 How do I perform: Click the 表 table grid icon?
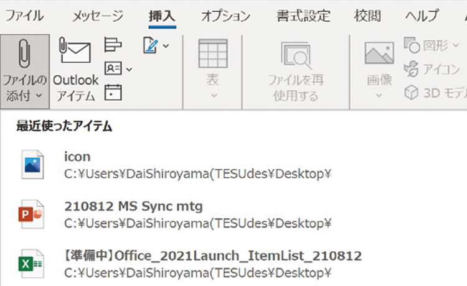pos(212,53)
